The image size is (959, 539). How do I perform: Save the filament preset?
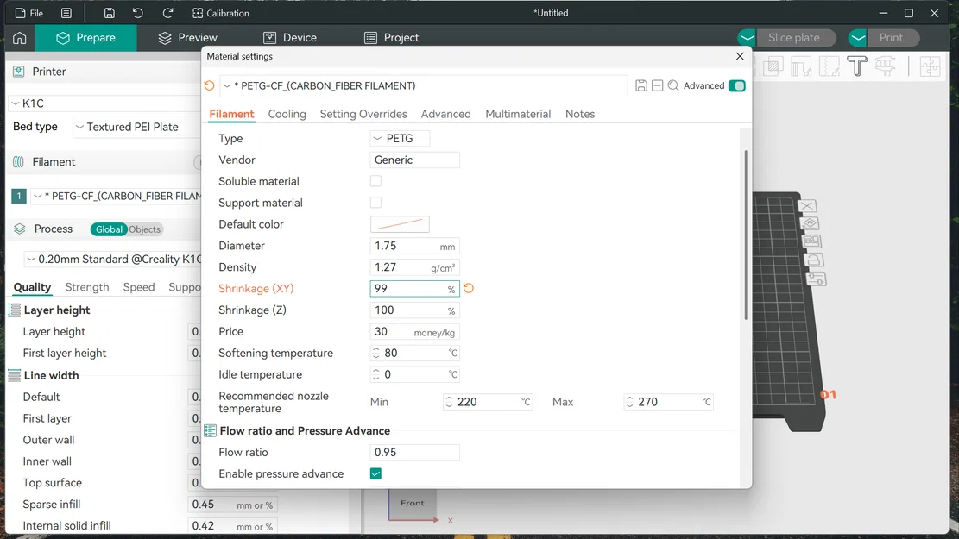[x=641, y=85]
